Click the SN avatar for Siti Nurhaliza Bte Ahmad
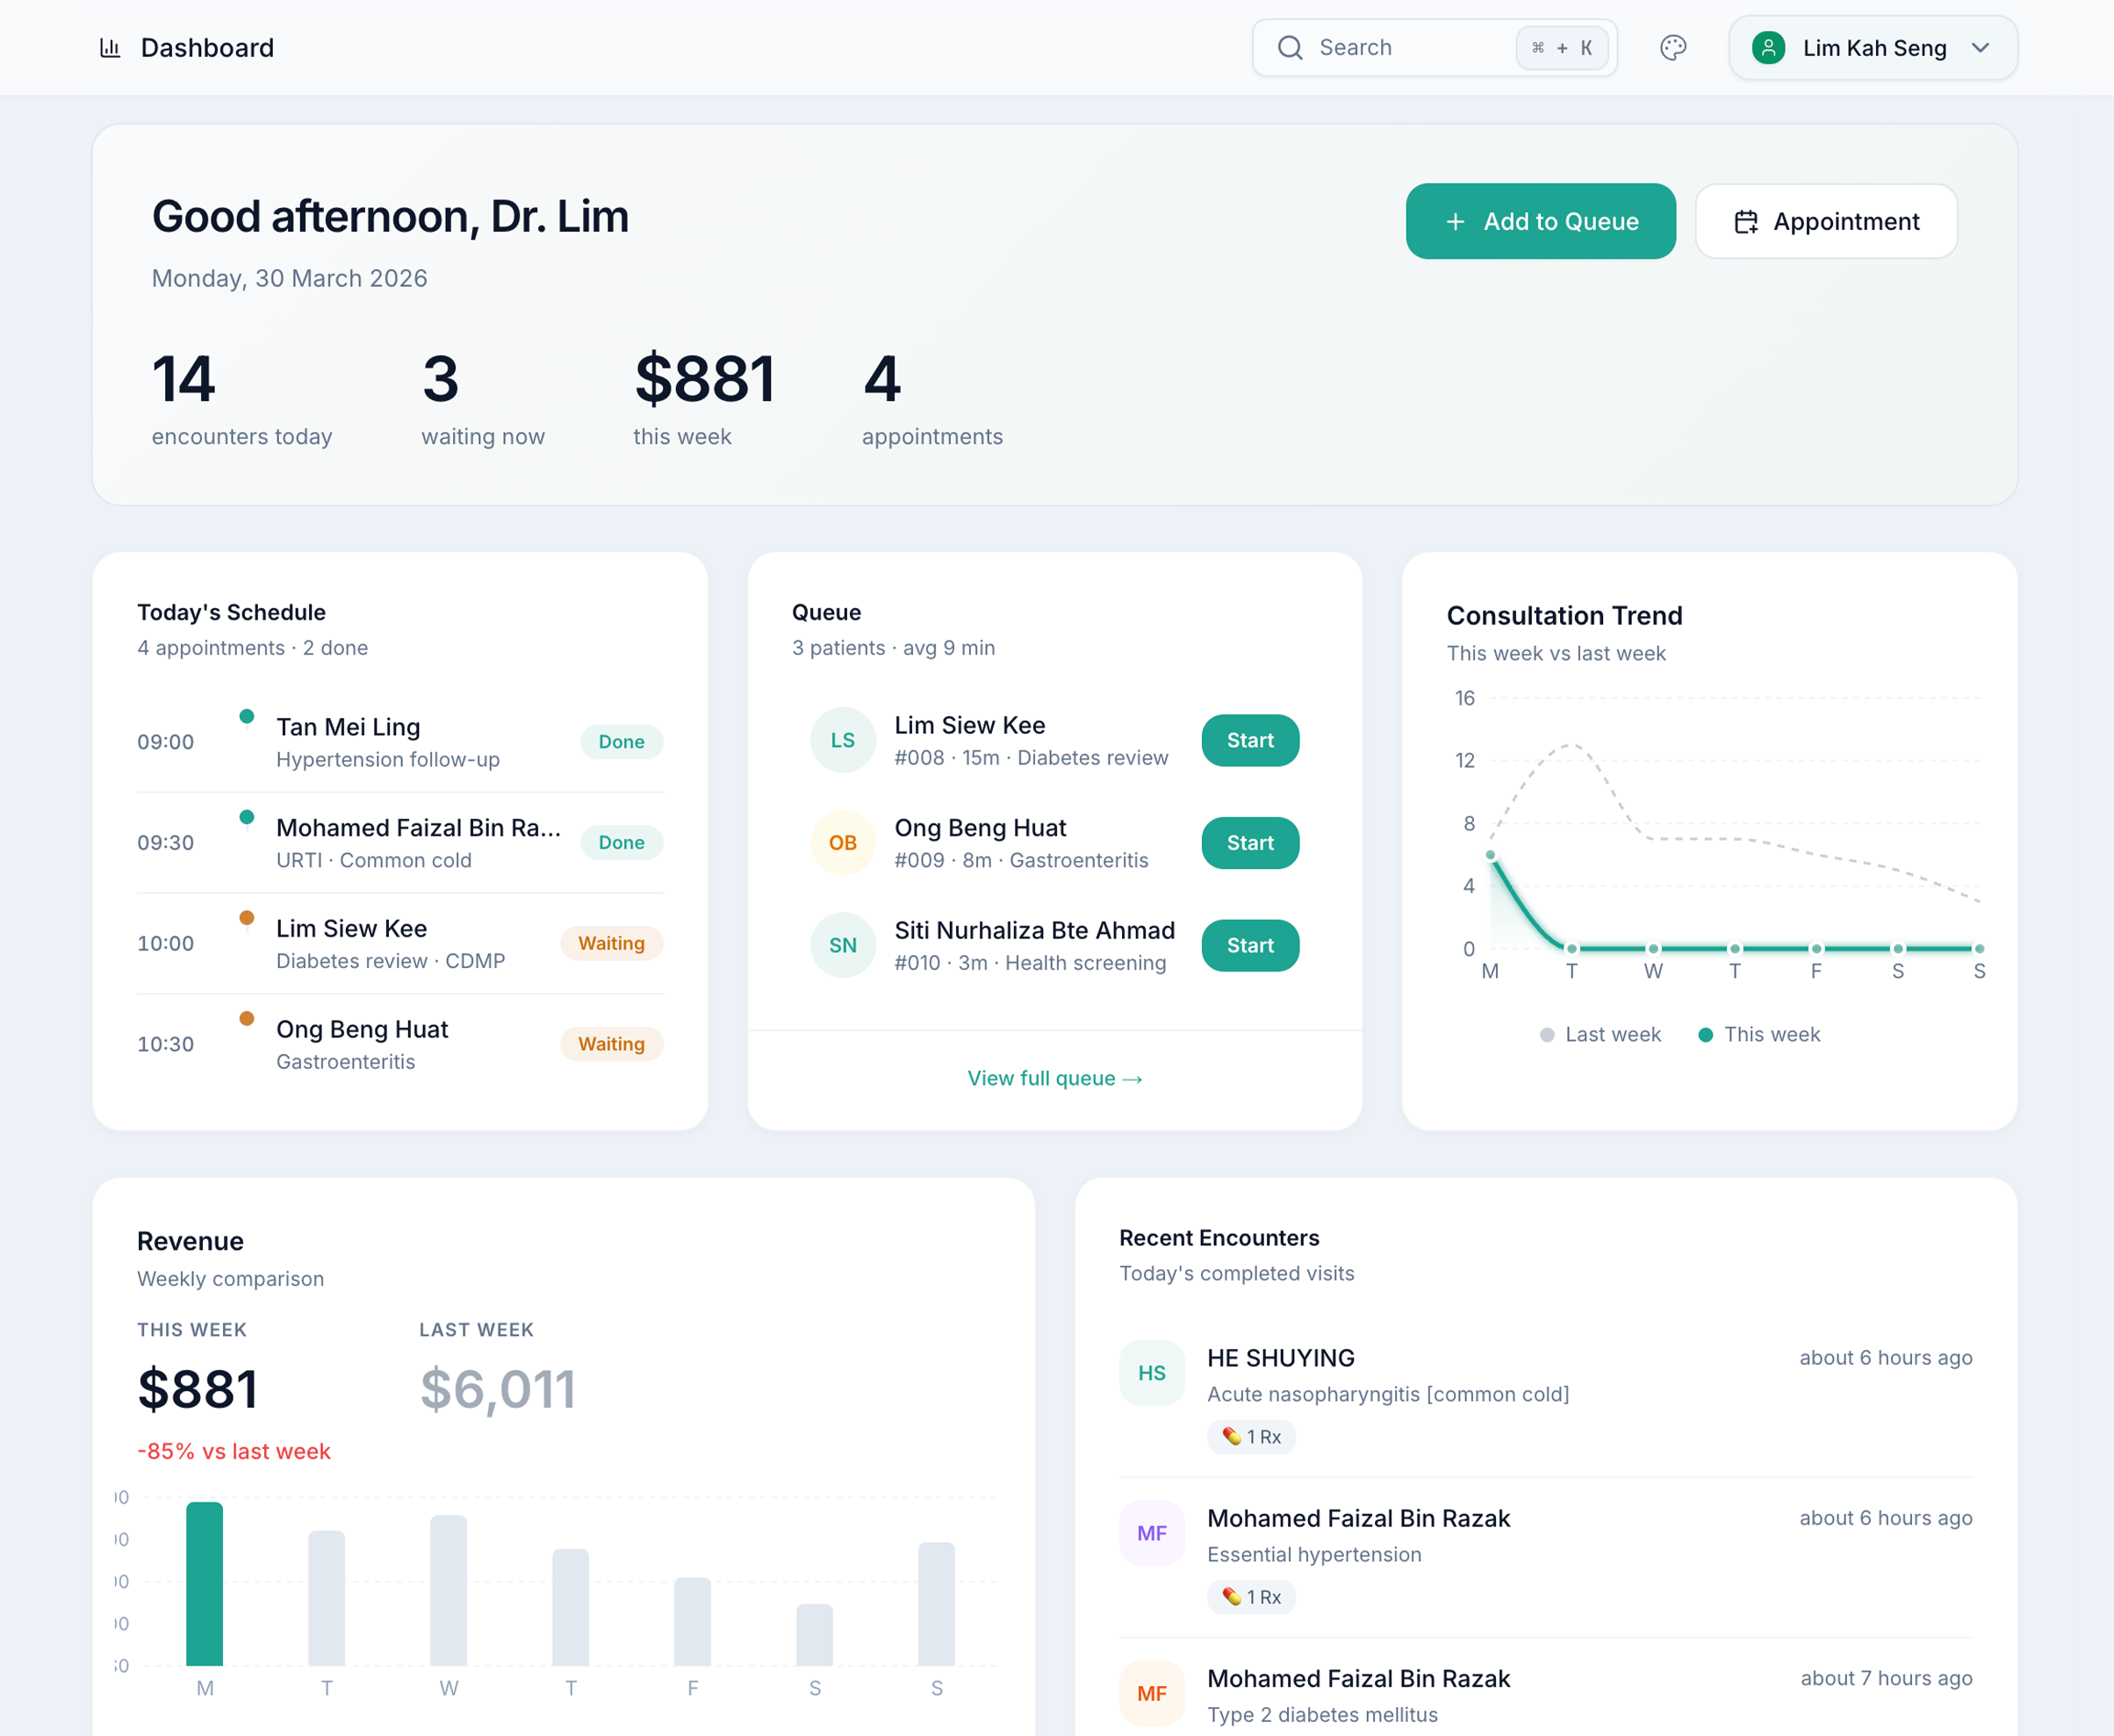This screenshot has width=2114, height=1736. pos(842,945)
